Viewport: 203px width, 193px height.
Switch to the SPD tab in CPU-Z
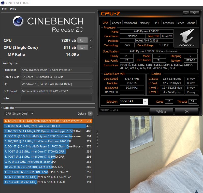[156, 23]
